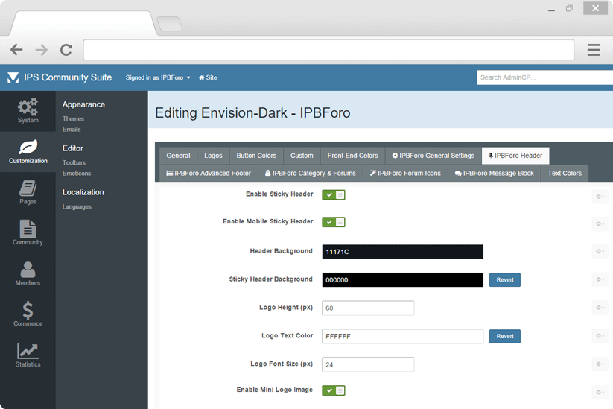Open Toolbars under Editor
This screenshot has height=409, width=613.
pyautogui.click(x=74, y=162)
